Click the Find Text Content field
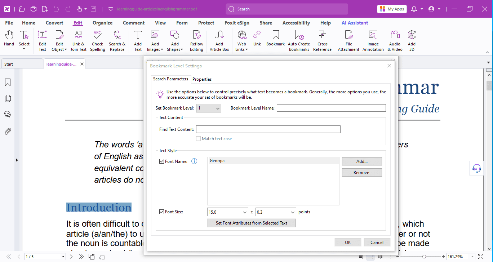Viewport: 493px width, 262px height. coord(268,129)
